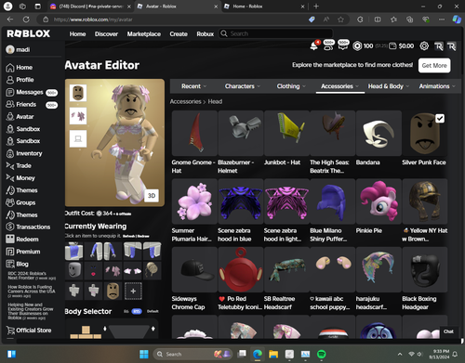The image size is (465, 363).
Task: Click the browser refresh button
Action: pyautogui.click(x=26, y=19)
